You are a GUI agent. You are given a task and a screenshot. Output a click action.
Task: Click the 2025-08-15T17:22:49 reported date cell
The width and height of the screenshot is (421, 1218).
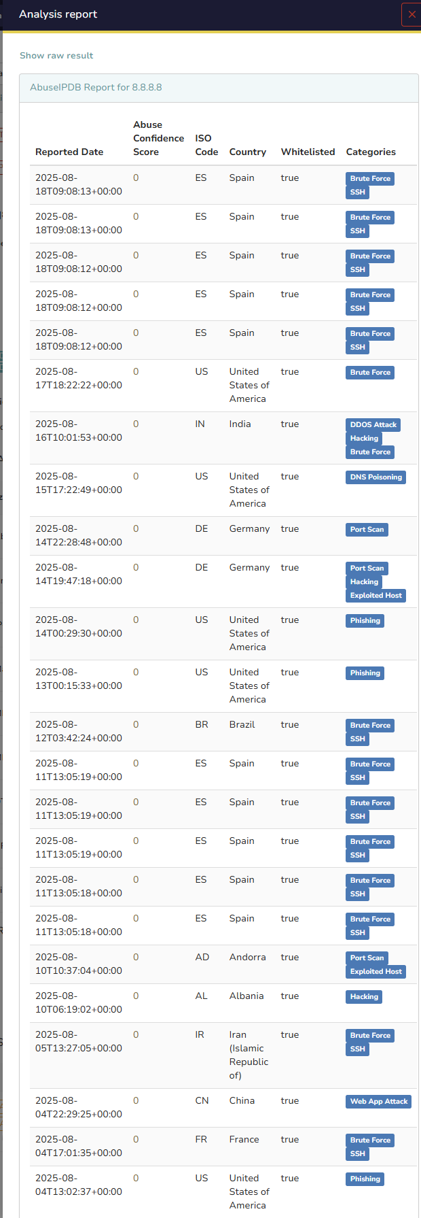[79, 484]
